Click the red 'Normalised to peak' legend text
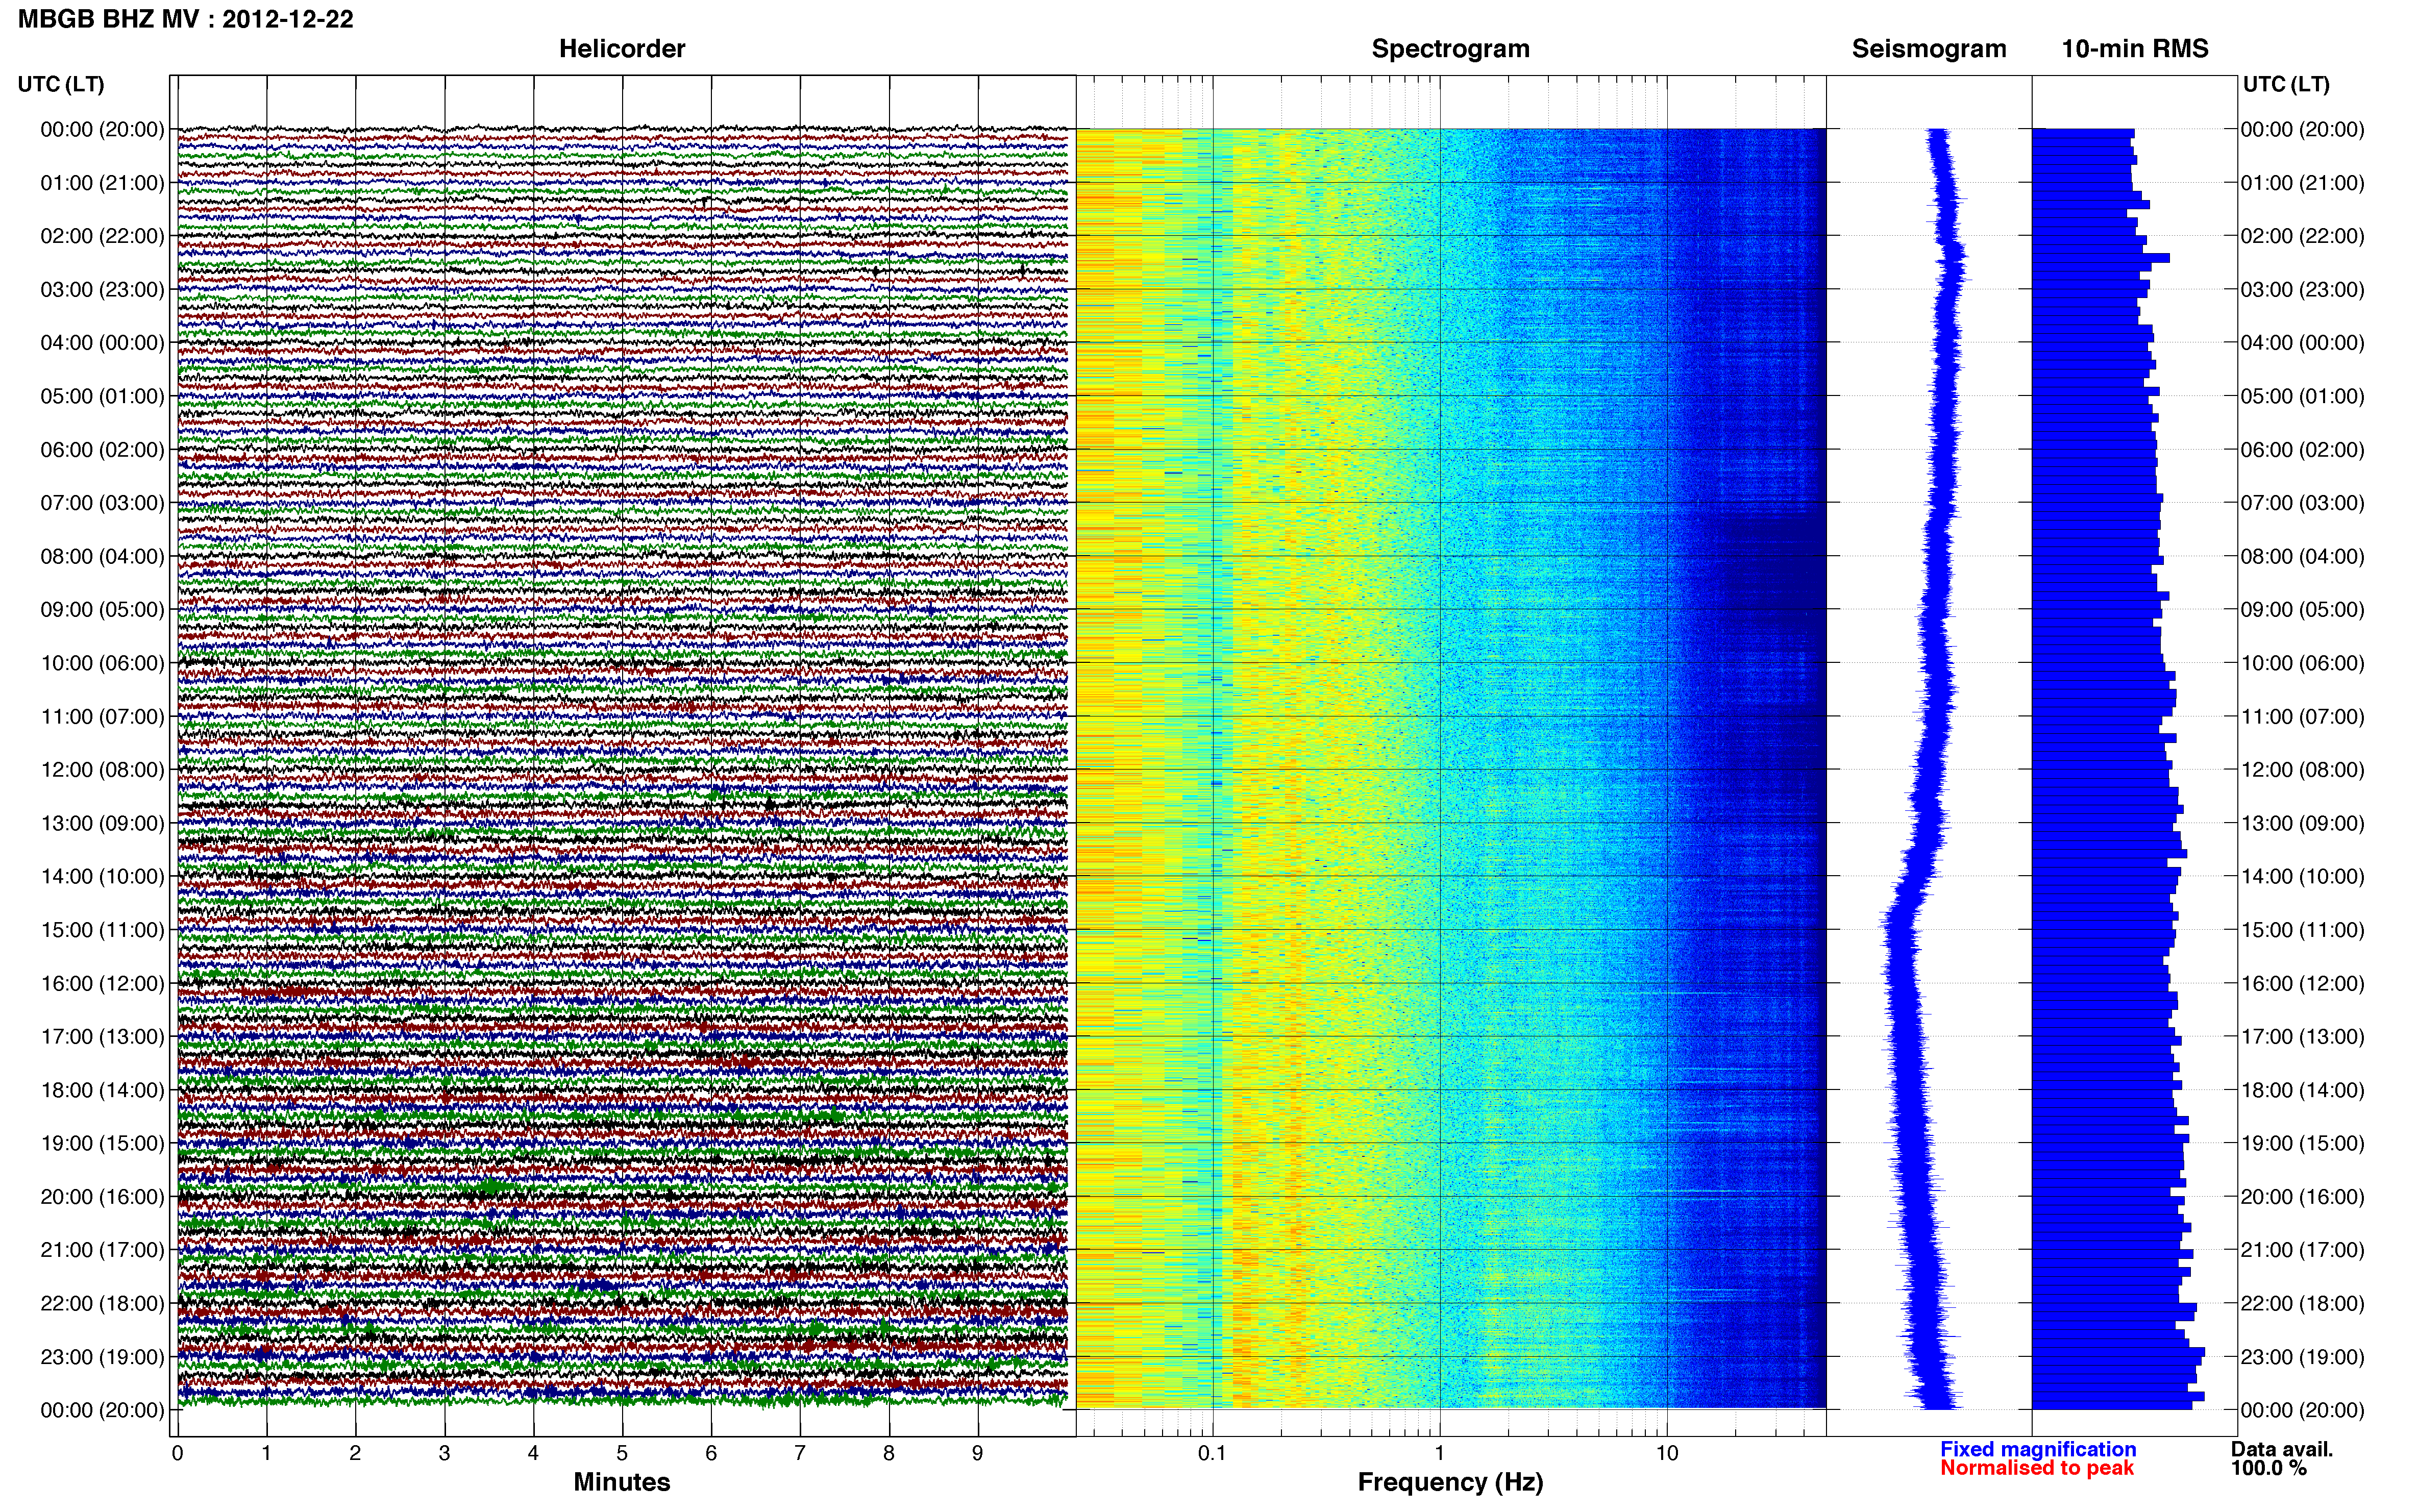Viewport: 2419px width, 1512px height. pyautogui.click(x=2037, y=1469)
